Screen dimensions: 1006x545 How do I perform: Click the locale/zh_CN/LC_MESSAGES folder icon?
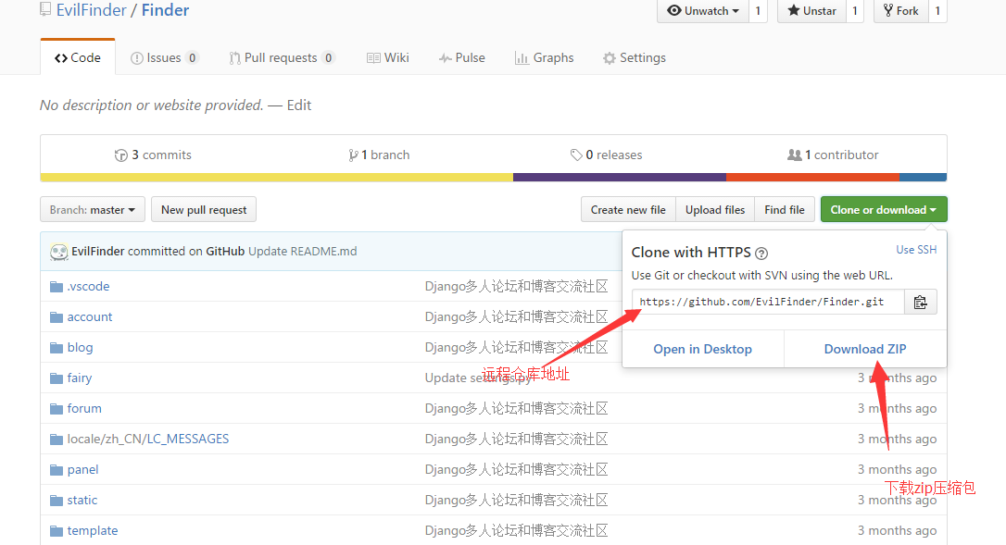coord(57,440)
